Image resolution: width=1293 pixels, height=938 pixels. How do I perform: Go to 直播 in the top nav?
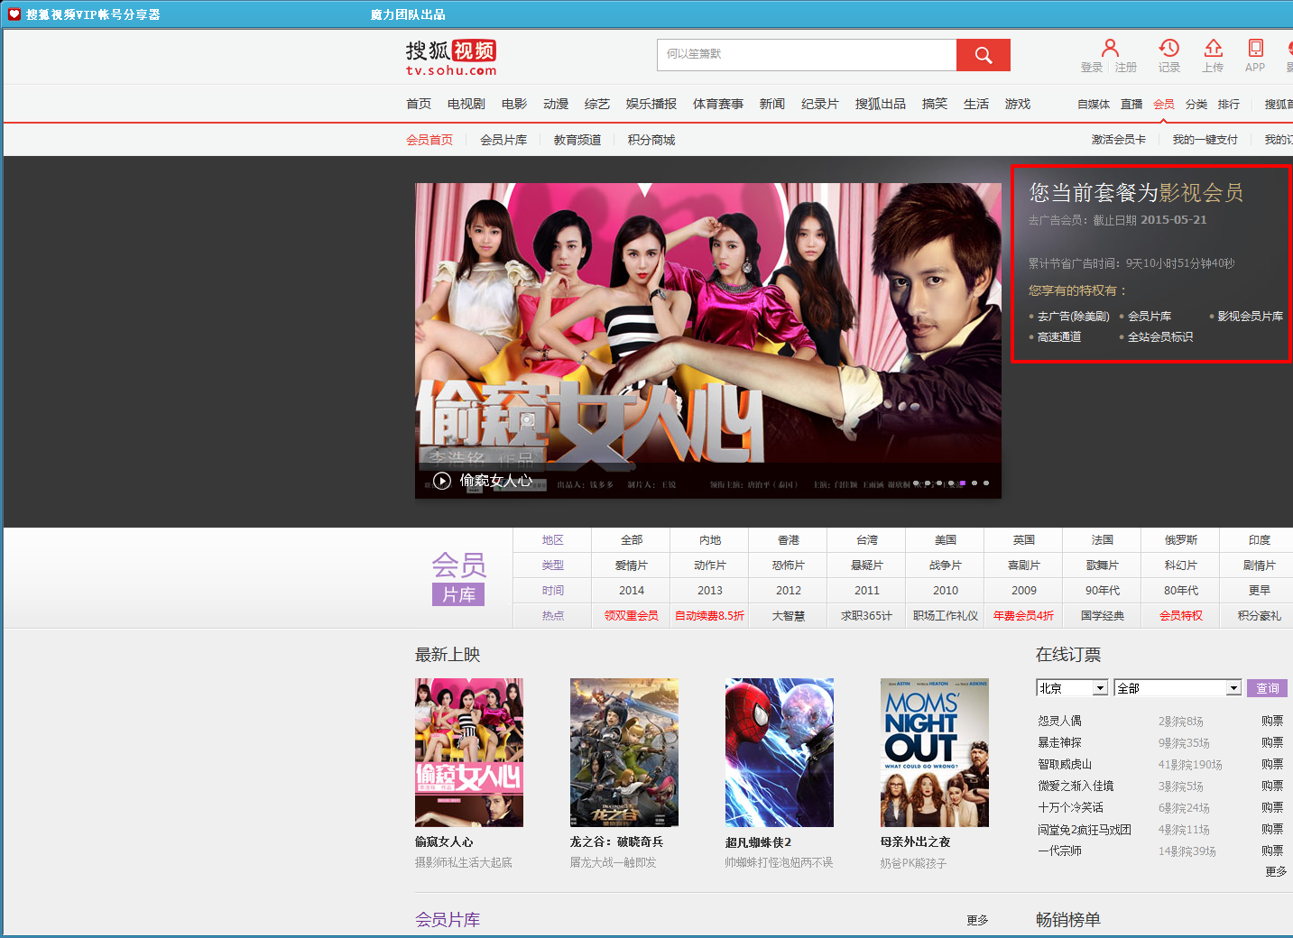[x=1131, y=105]
